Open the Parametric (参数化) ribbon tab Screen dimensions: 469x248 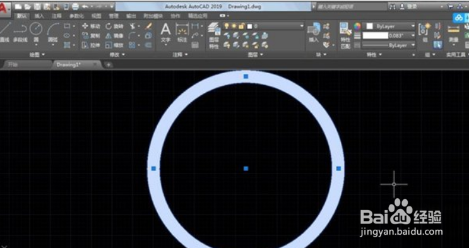click(76, 16)
